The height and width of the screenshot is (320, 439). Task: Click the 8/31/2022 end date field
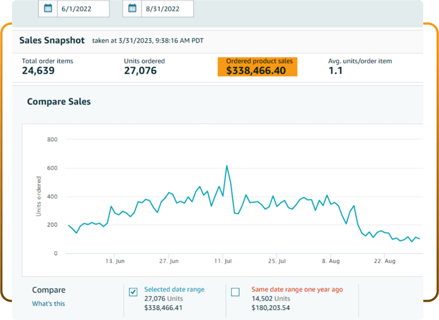[167, 8]
